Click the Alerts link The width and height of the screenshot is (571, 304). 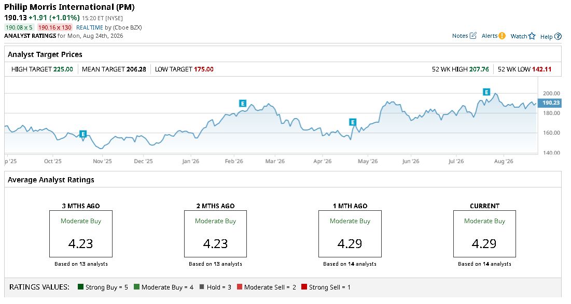(490, 36)
